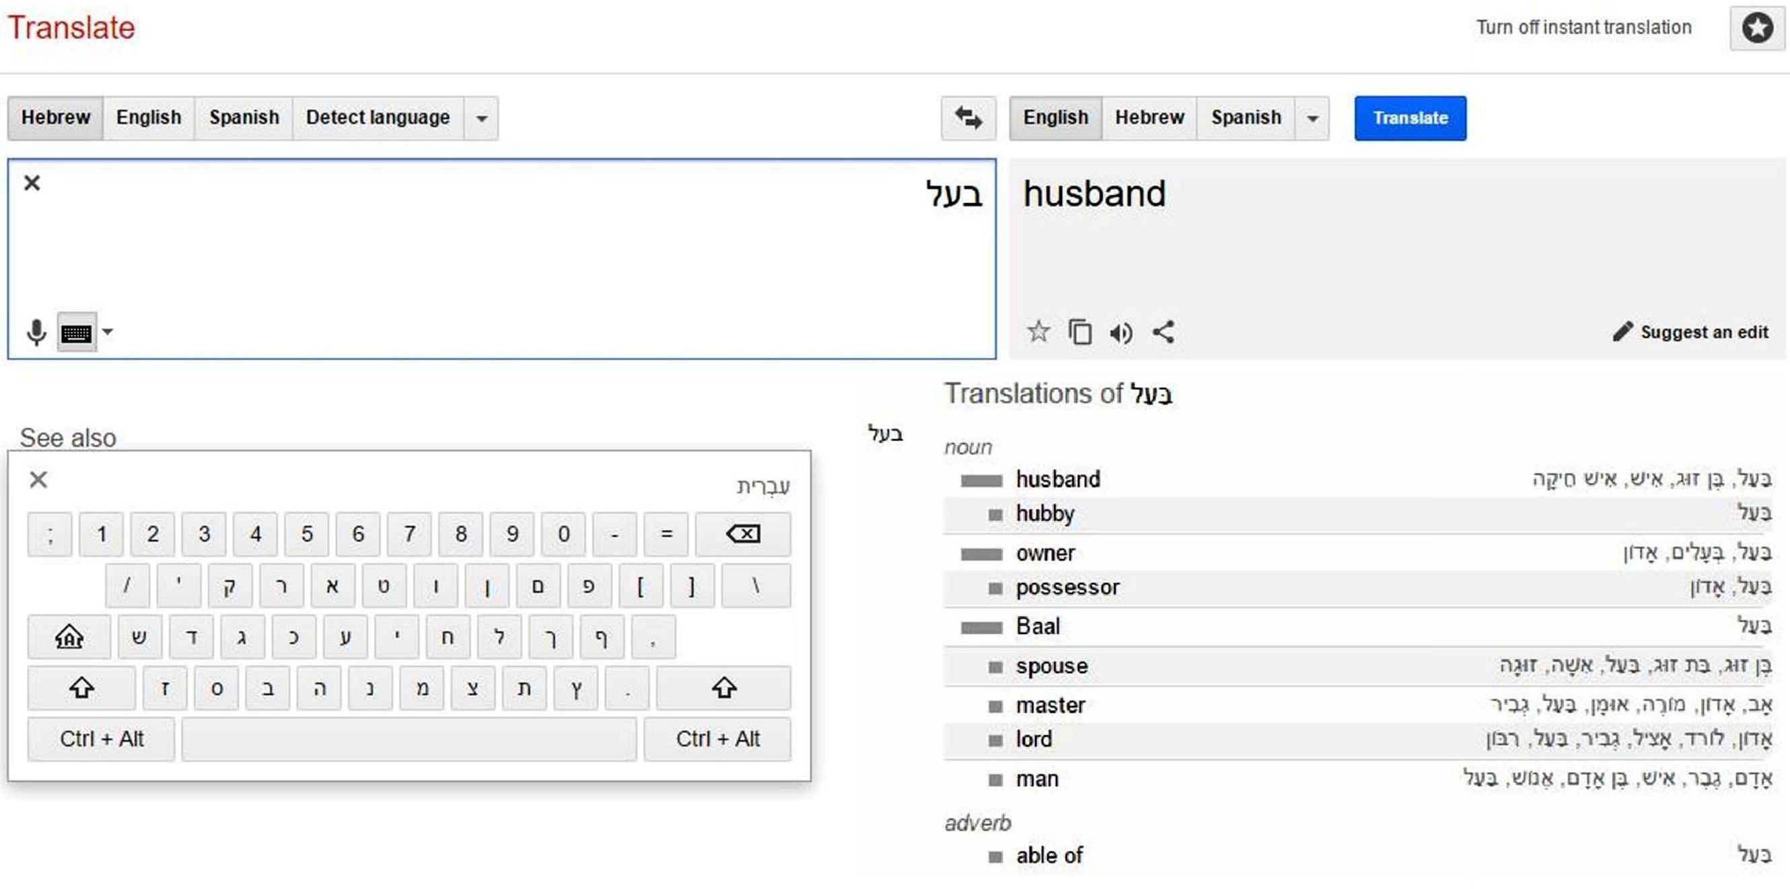Image resolution: width=1790 pixels, height=889 pixels.
Task: Tap the ב key on virtual keyboard
Action: (x=268, y=687)
